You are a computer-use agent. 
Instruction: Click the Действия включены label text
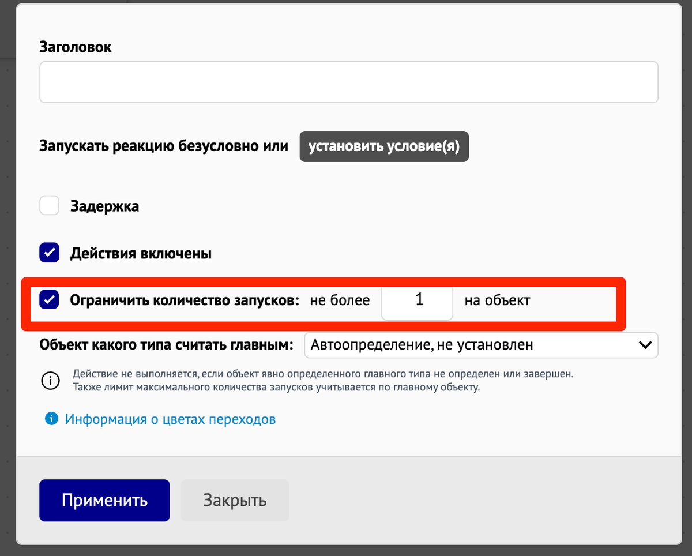pyautogui.click(x=141, y=253)
